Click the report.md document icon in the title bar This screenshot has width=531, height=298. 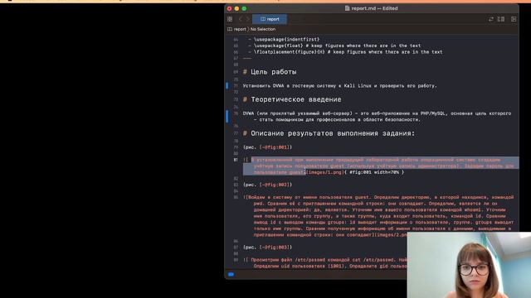click(347, 8)
